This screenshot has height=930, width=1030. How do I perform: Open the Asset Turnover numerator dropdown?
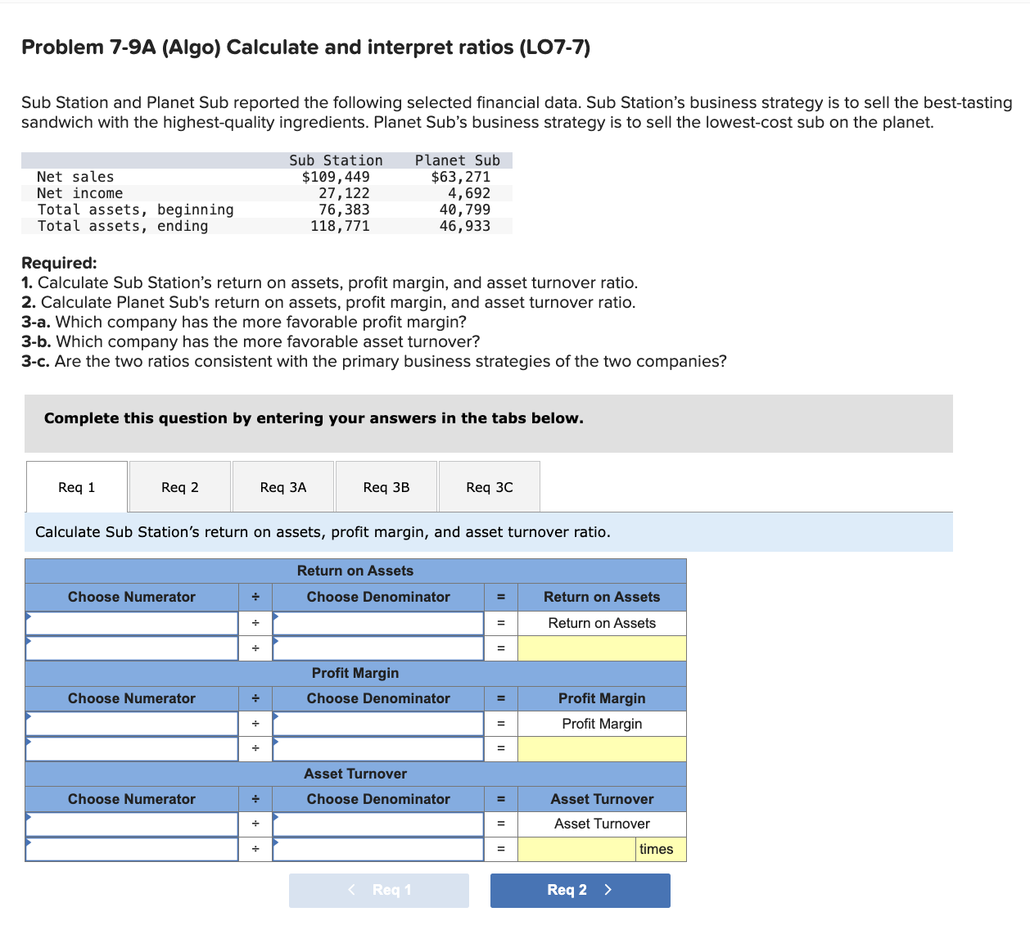click(x=131, y=824)
